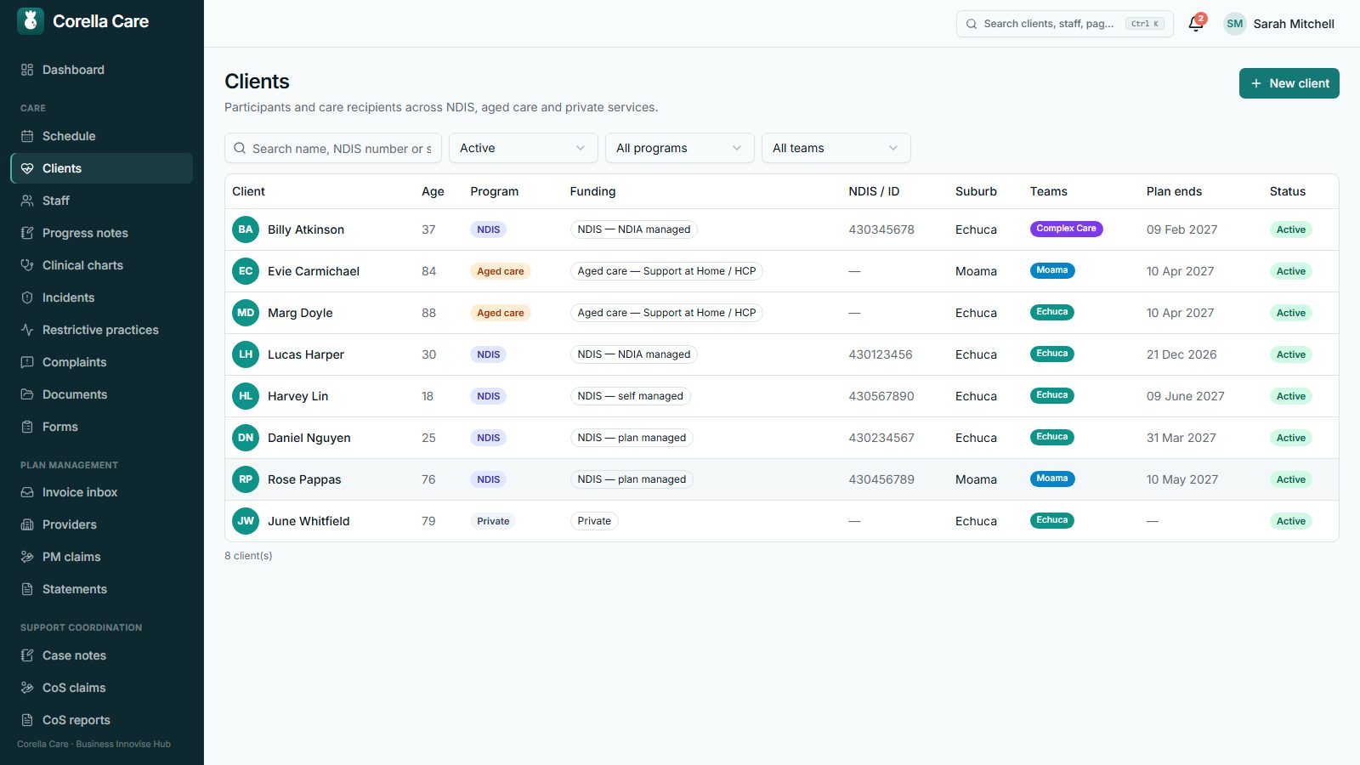
Task: Click Evie Carmichael's Aged care program badge
Action: (501, 271)
